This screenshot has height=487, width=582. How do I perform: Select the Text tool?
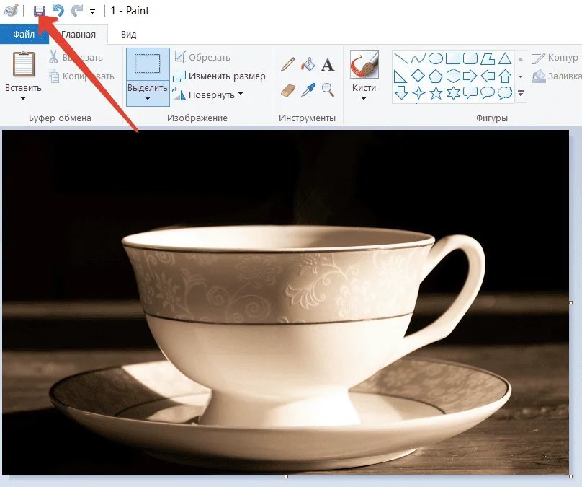328,65
